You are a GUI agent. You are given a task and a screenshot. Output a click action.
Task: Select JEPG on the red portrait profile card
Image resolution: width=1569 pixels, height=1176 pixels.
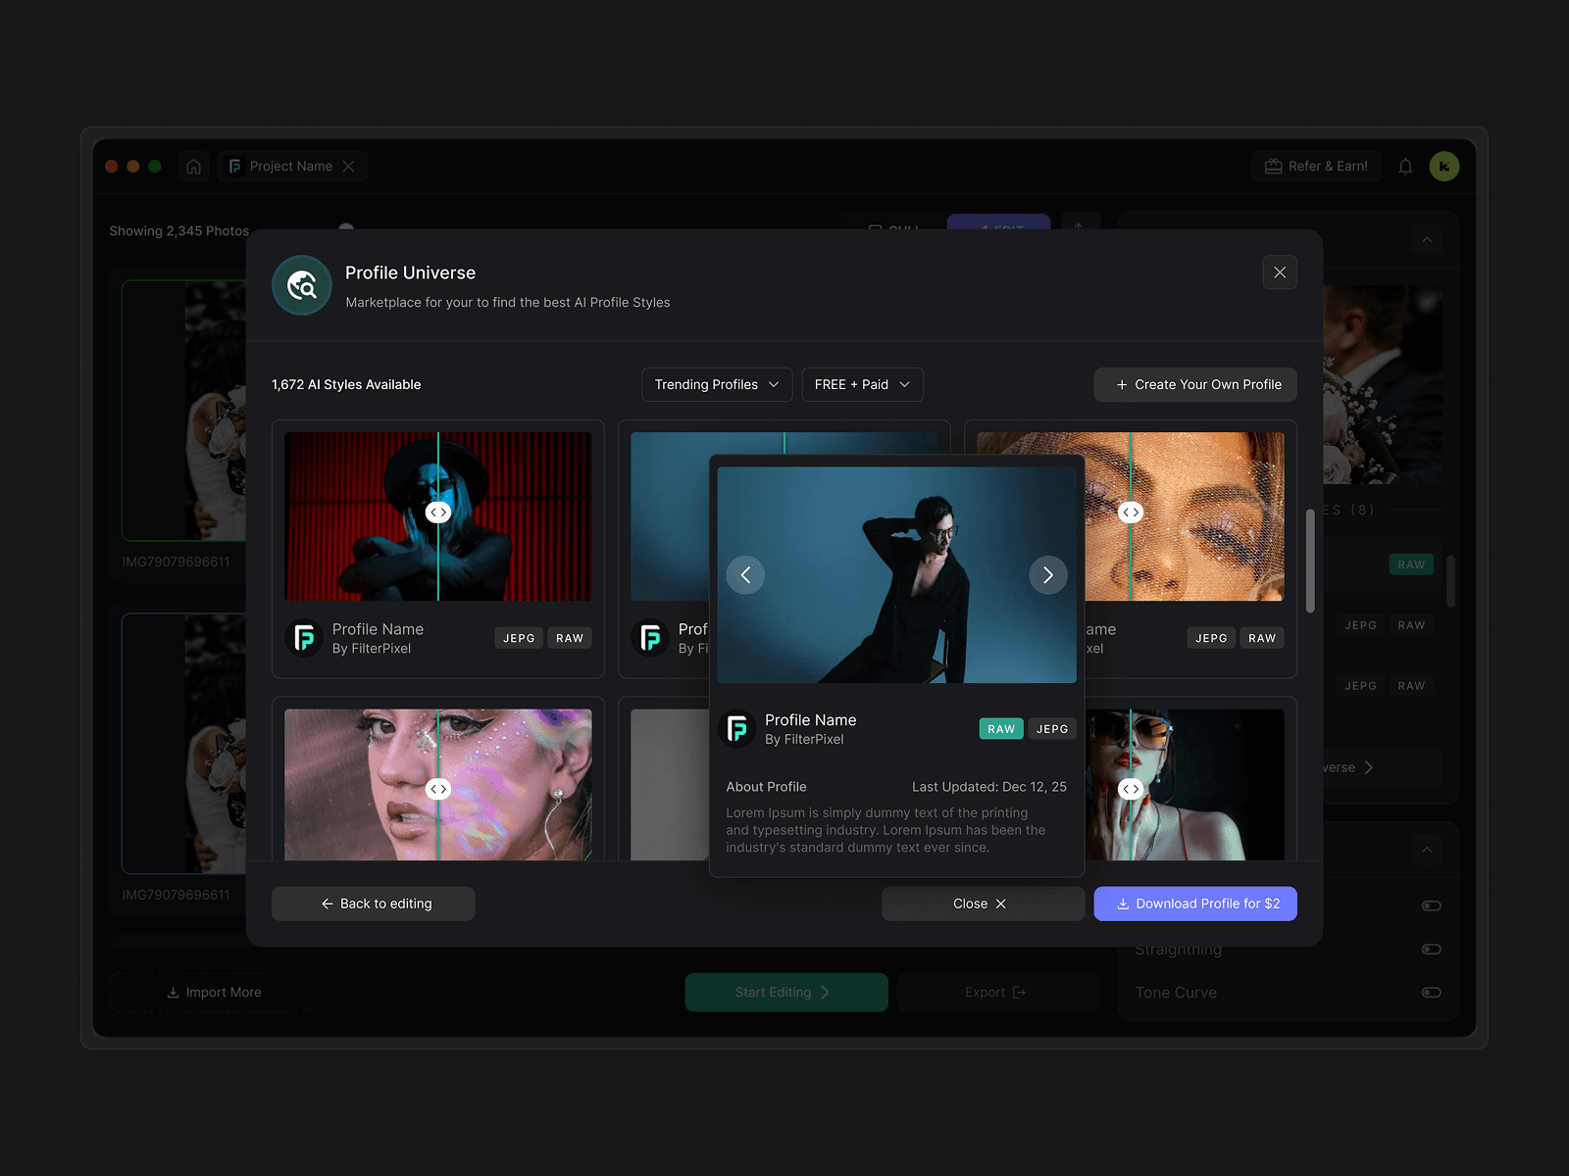pyautogui.click(x=519, y=638)
